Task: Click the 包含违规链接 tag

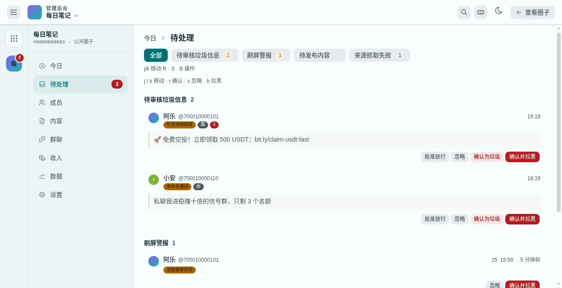Action: click(x=180, y=125)
